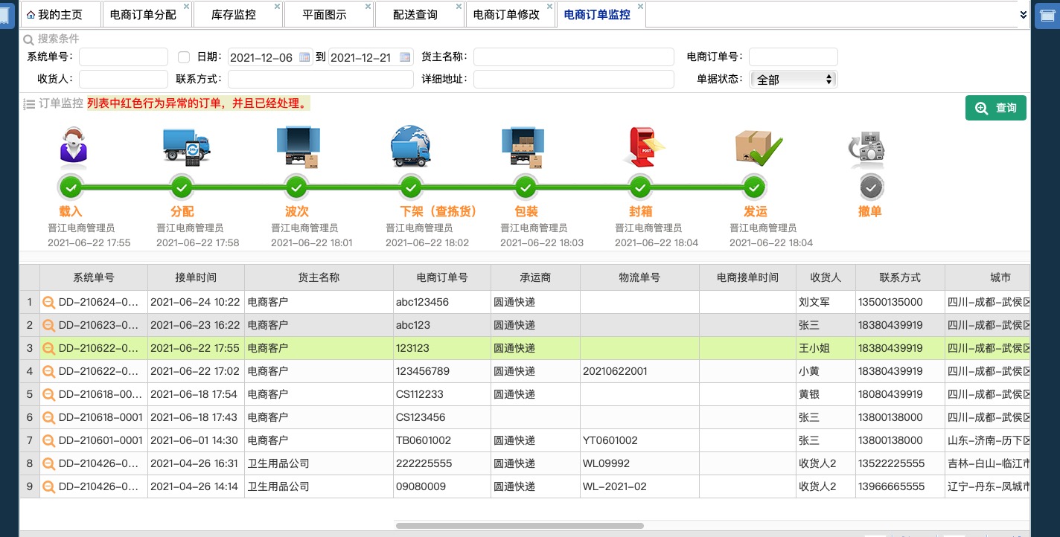Click the 下架 globe truck icon
This screenshot has width=1060, height=537.
[410, 146]
